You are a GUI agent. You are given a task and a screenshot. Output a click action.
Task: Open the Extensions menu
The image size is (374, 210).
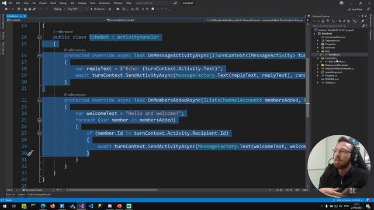(x=105, y=3)
